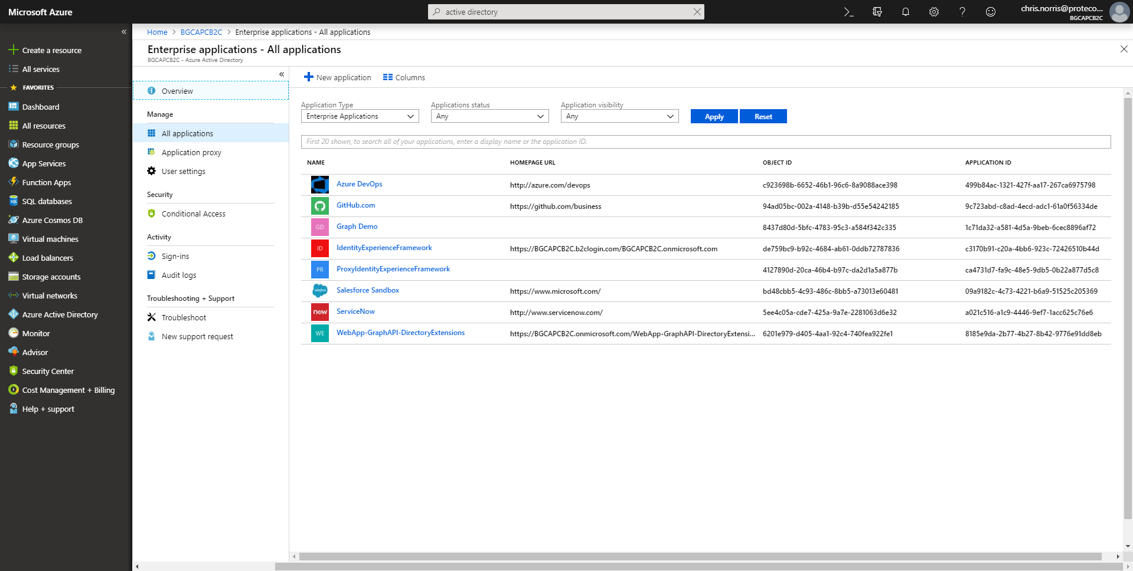Collapse the left favorites sidebar
The height and width of the screenshot is (571, 1133).
pos(124,32)
